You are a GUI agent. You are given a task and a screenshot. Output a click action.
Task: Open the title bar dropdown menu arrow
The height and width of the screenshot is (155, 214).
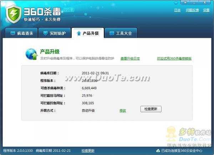coord(185,2)
